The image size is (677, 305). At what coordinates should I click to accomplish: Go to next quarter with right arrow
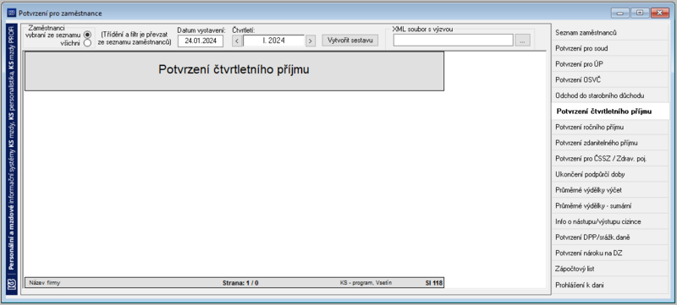coord(311,41)
